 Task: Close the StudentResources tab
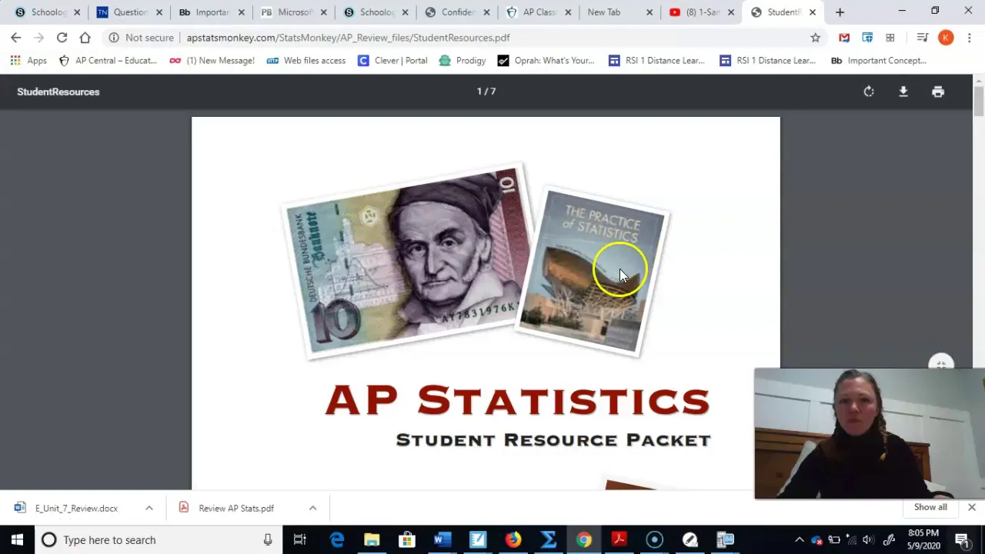(813, 12)
